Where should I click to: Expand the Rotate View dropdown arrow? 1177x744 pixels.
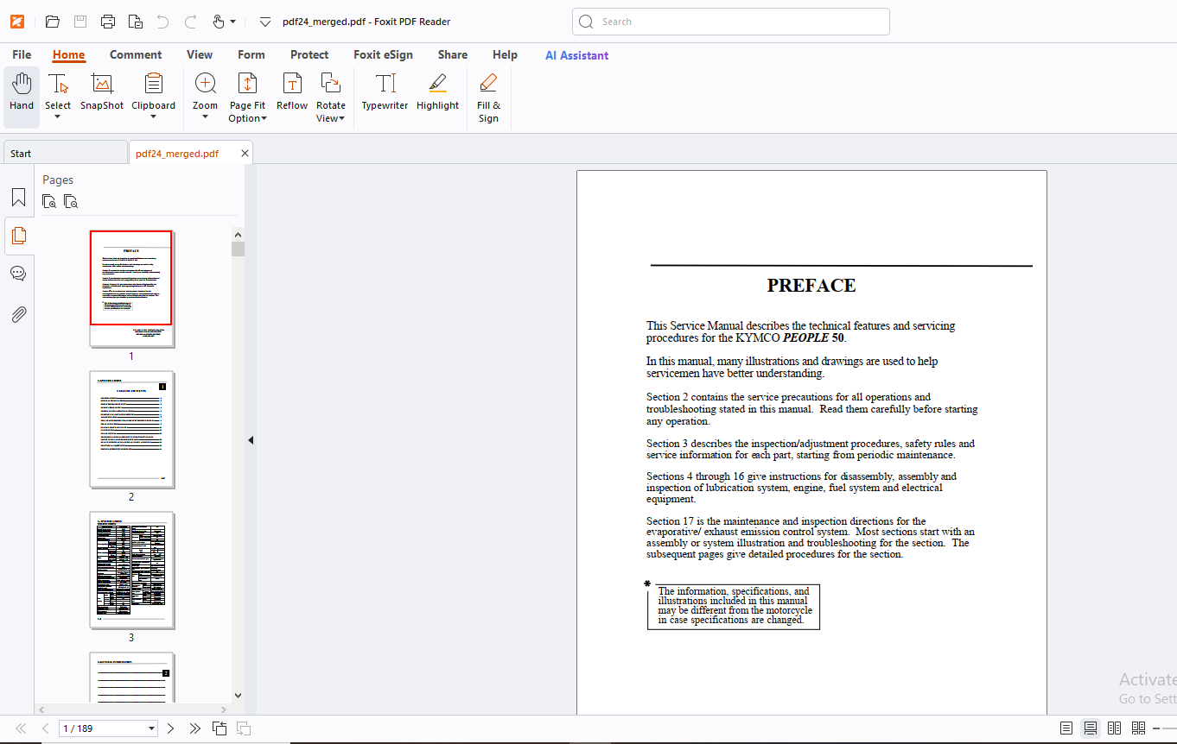pyautogui.click(x=341, y=119)
